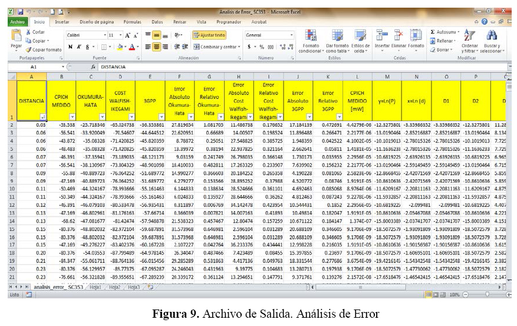Click Combinar y centrar button

coord(216,47)
